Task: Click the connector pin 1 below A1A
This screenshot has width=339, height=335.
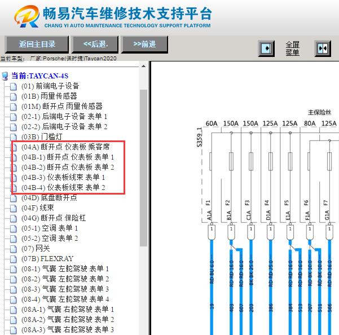Action: click(212, 232)
